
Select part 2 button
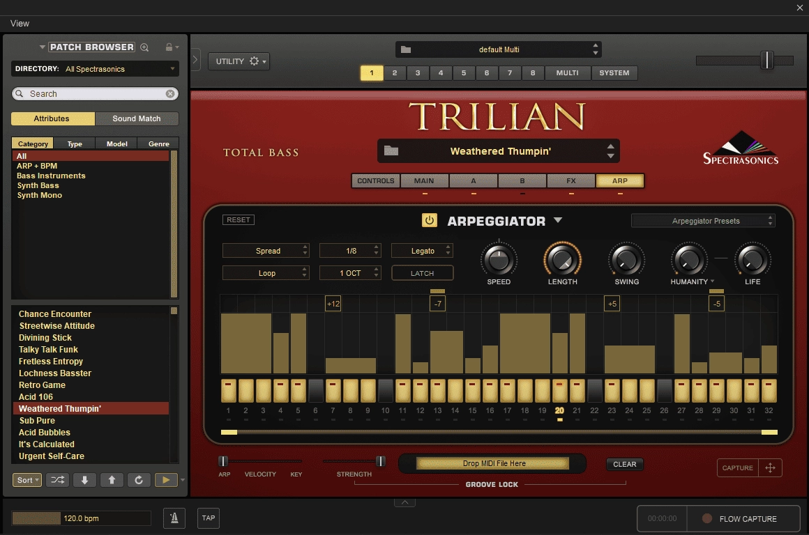pos(395,72)
